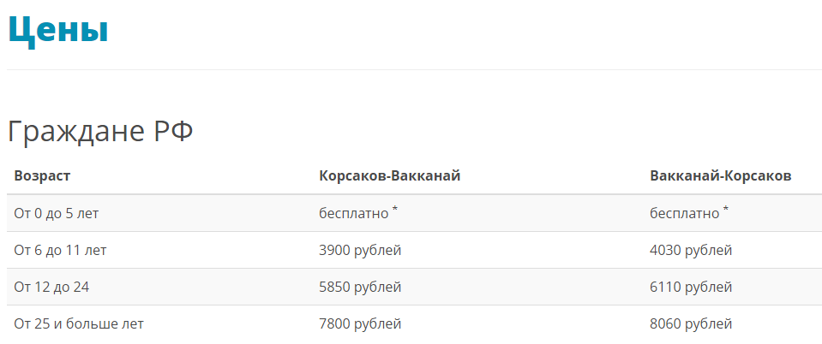This screenshot has width=822, height=344.
Task: Select the "Вакканай-Корсаков" column header
Action: click(x=720, y=175)
